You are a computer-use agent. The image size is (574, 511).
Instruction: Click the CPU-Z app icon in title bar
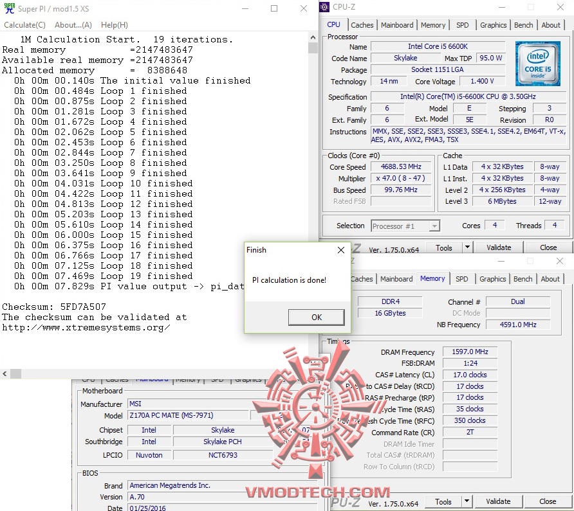click(x=324, y=7)
